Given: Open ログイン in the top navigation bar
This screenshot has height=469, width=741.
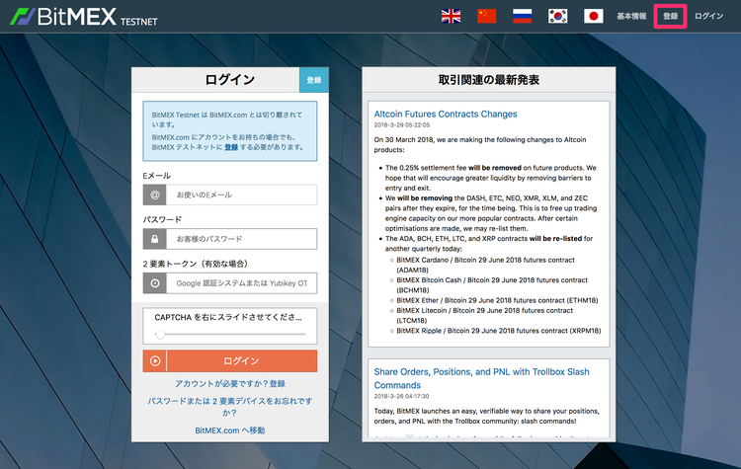Looking at the screenshot, I should pyautogui.click(x=708, y=16).
